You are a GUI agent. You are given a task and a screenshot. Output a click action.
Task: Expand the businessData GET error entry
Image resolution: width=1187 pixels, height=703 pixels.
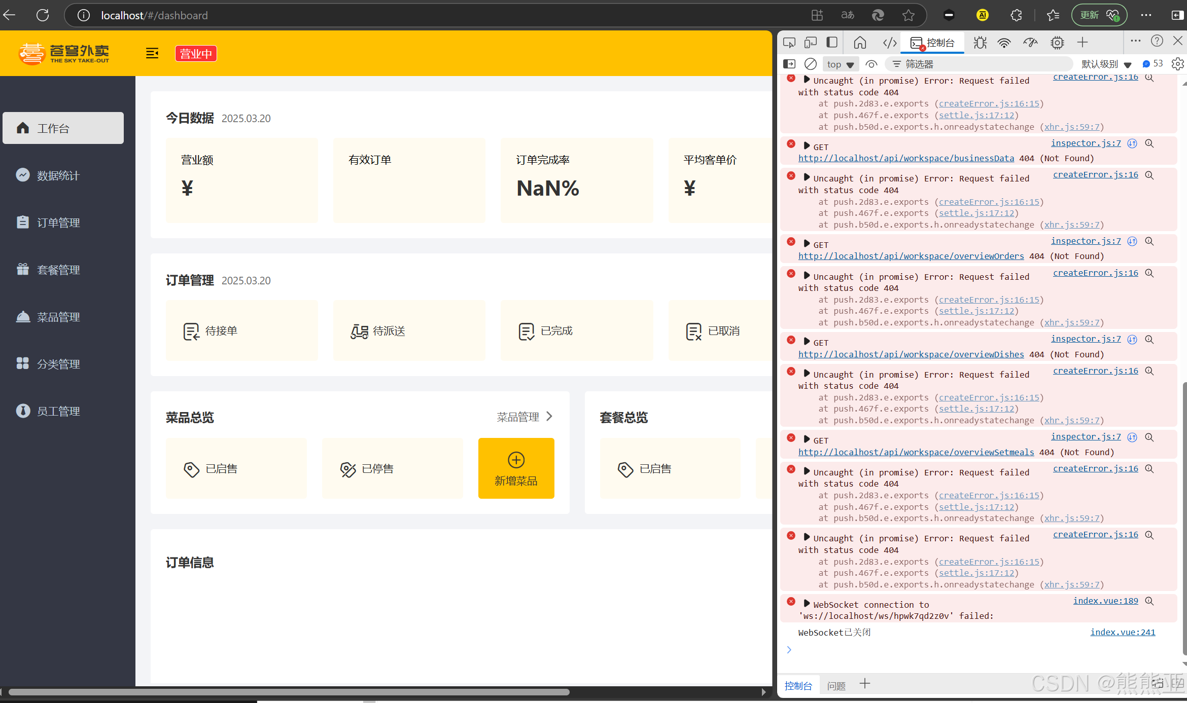[x=807, y=146]
